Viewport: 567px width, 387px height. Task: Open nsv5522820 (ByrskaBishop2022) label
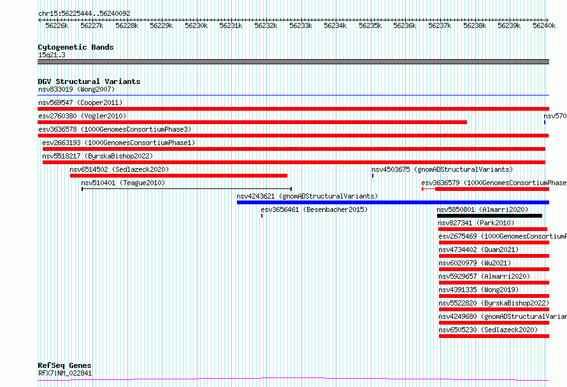(x=494, y=303)
